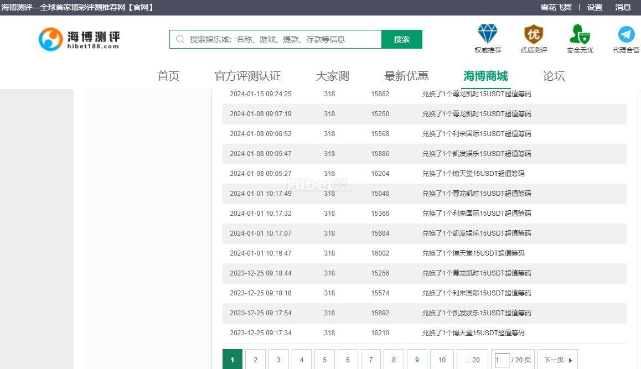Click the green 安全无忧 icon

click(580, 35)
